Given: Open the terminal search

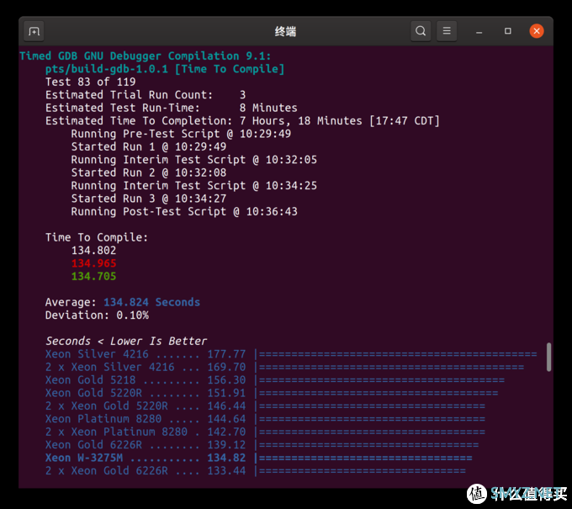Looking at the screenshot, I should (421, 31).
